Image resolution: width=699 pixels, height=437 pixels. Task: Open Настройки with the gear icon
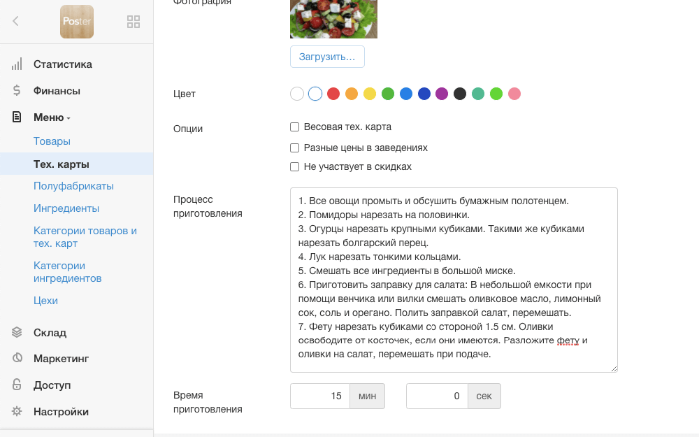pos(17,412)
